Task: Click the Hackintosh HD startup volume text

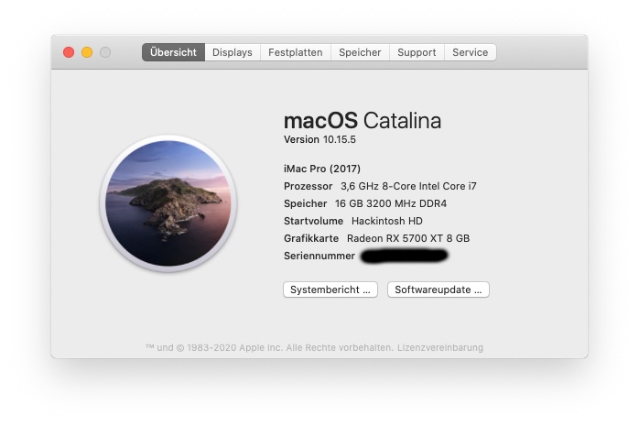Action: pos(387,221)
